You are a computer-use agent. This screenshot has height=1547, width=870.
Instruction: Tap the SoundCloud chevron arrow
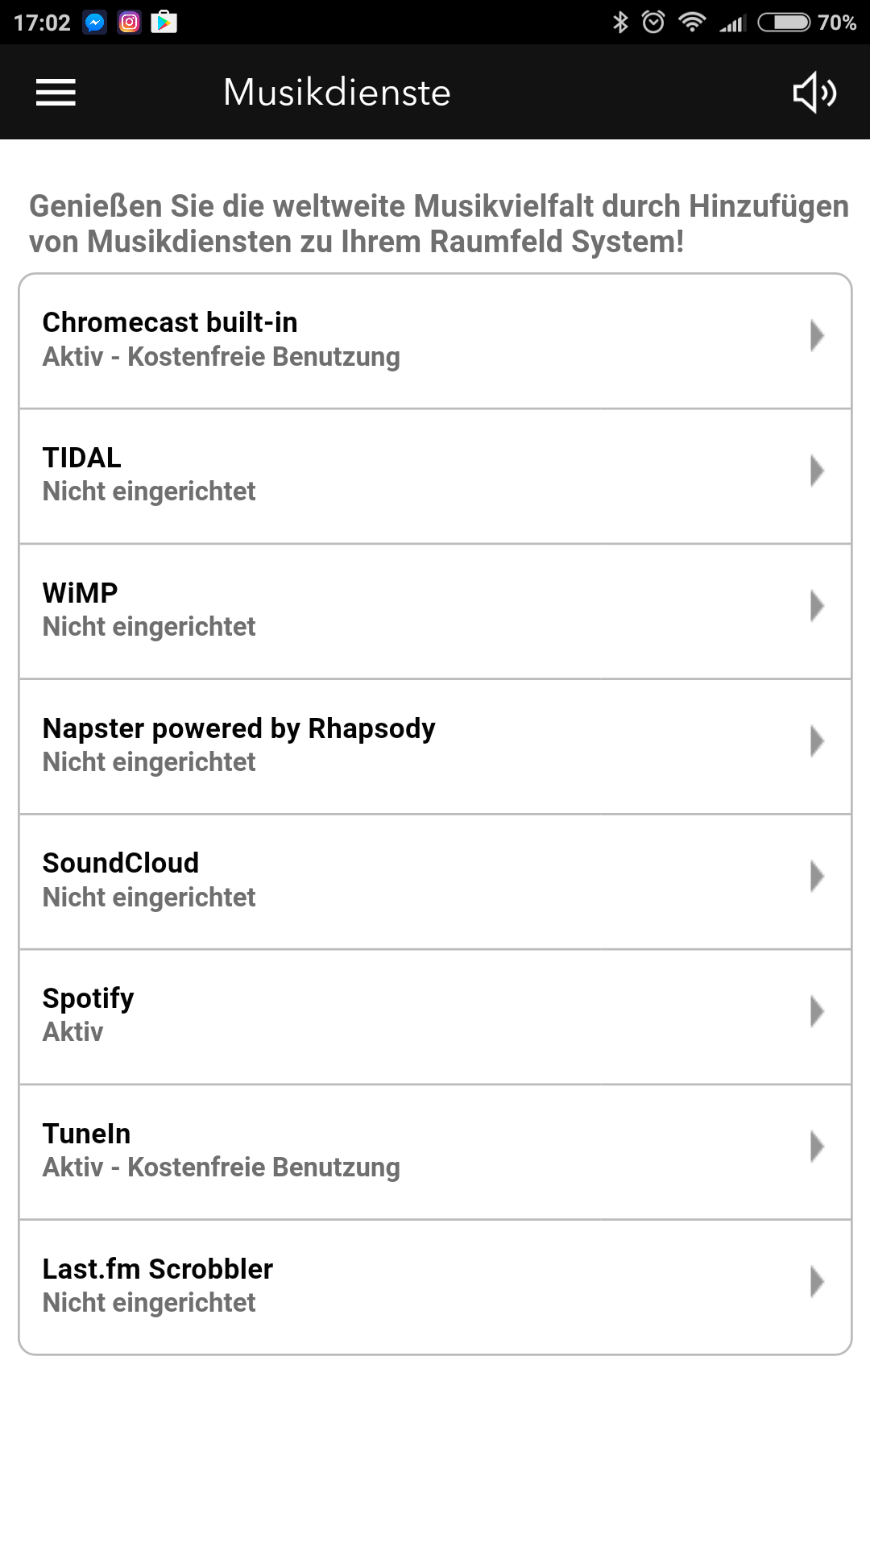click(817, 877)
